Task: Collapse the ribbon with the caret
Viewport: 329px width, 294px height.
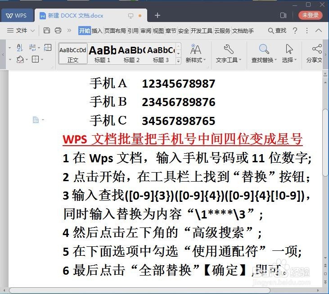Action: pyautogui.click(x=319, y=31)
